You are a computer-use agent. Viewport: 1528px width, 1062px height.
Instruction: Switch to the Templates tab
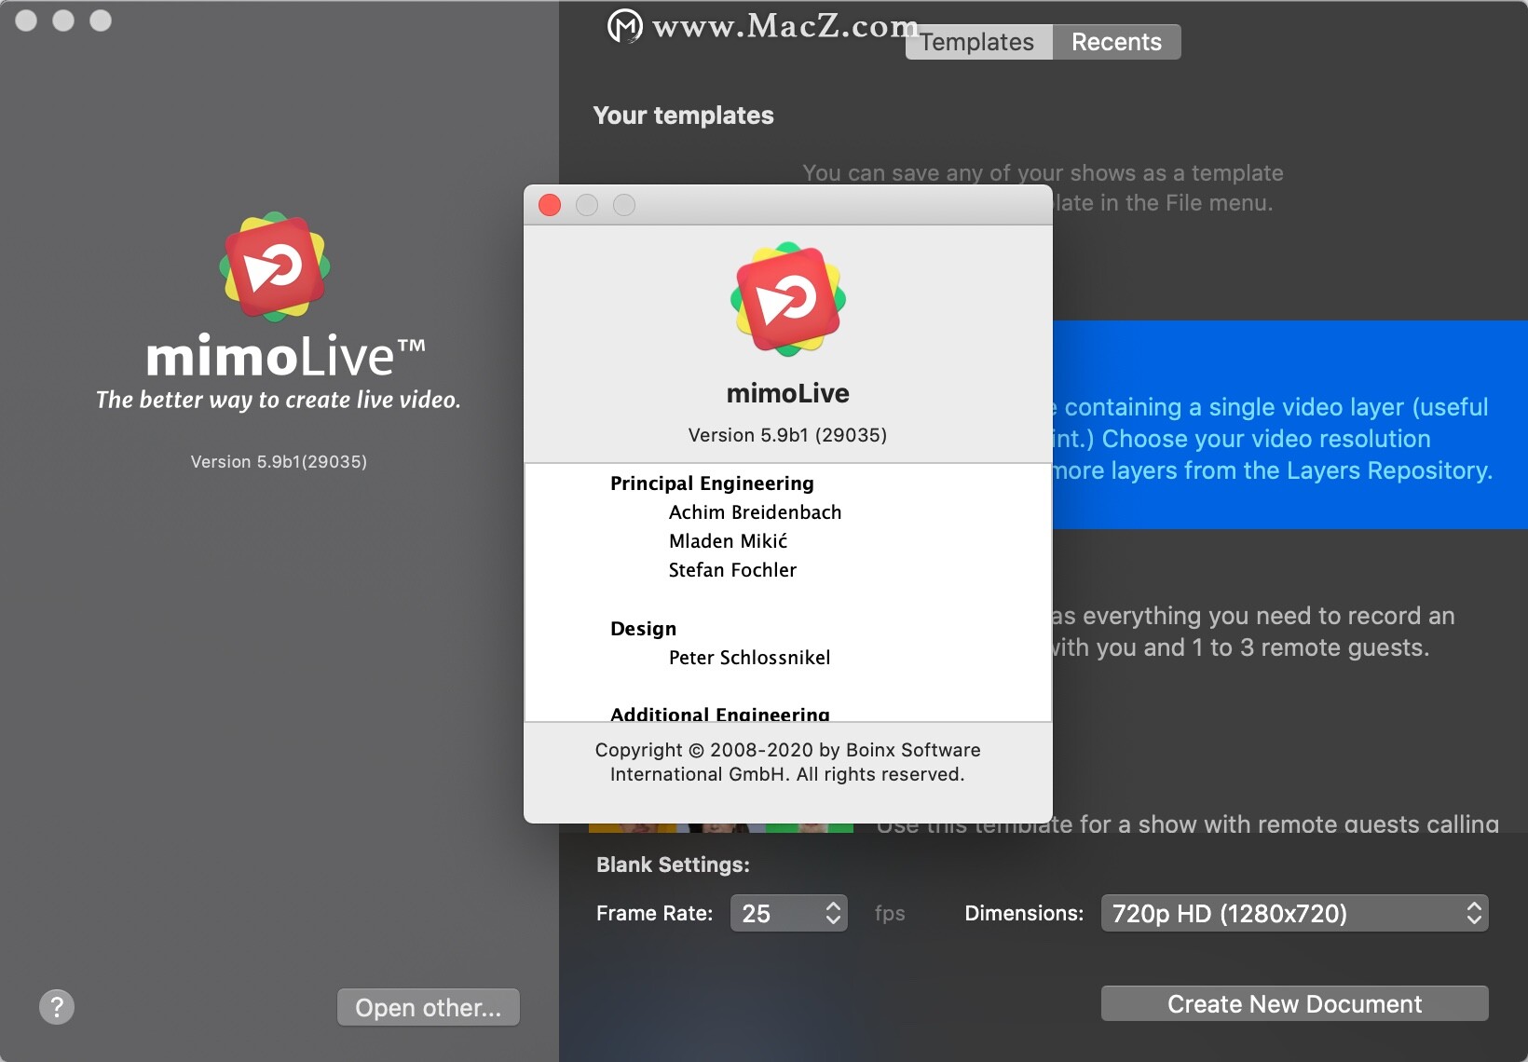tap(978, 42)
